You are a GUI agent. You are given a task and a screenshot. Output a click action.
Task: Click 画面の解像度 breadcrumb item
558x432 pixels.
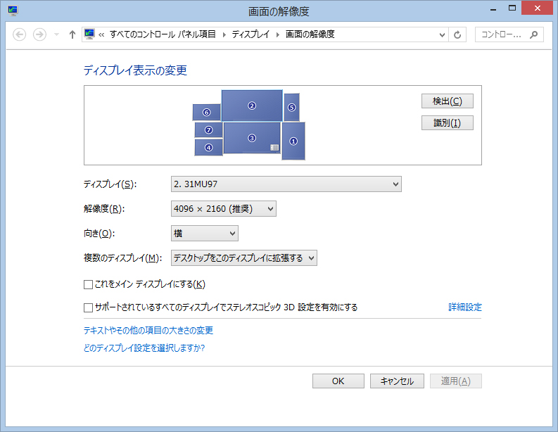pyautogui.click(x=310, y=34)
